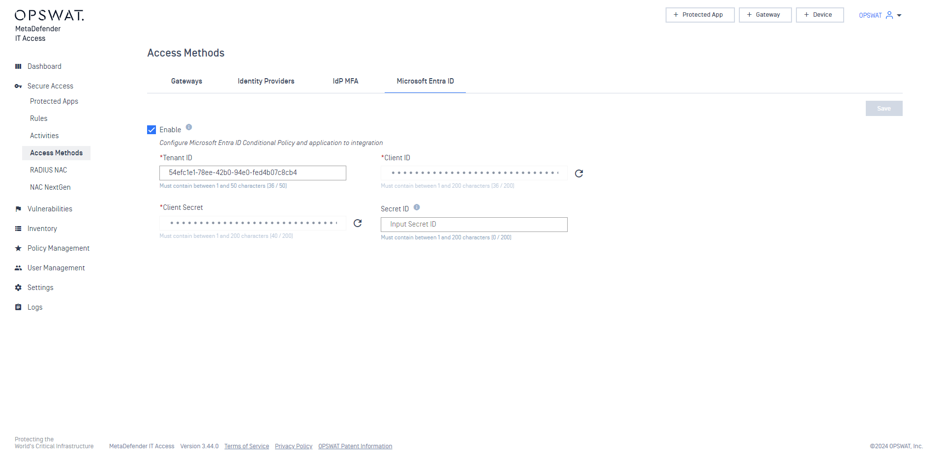The width and height of the screenshot is (944, 462).
Task: Show info tooltip next to Secret ID
Action: tap(417, 207)
